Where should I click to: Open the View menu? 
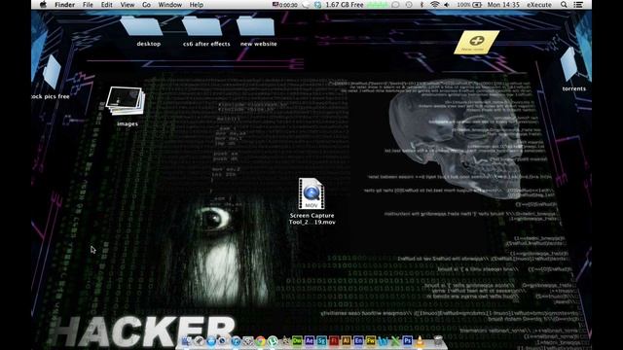tap(128, 5)
